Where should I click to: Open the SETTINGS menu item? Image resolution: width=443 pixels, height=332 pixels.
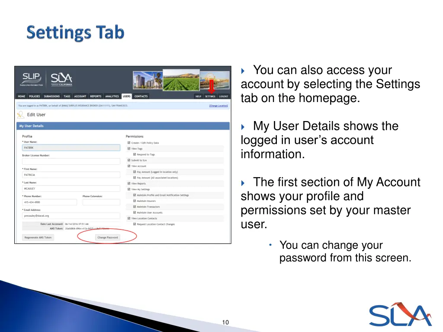(210, 96)
